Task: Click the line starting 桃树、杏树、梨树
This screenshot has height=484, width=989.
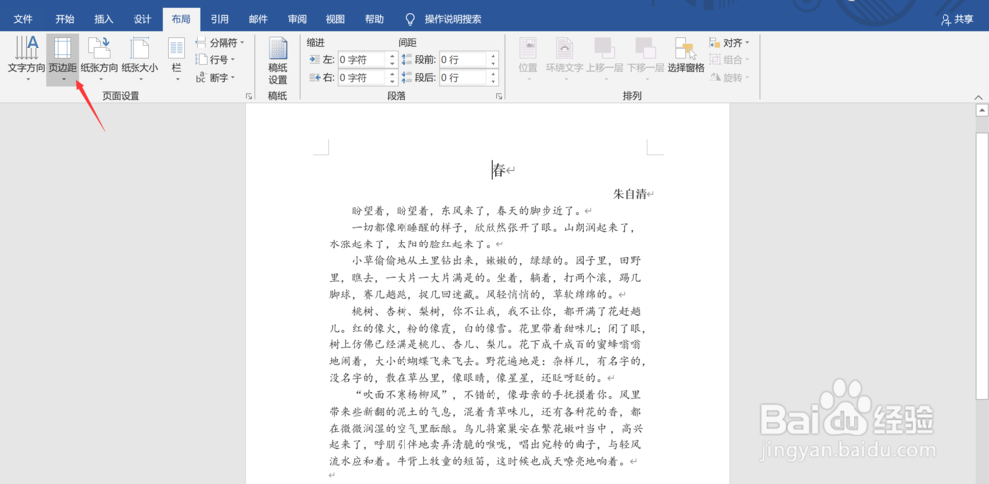Action: [495, 311]
